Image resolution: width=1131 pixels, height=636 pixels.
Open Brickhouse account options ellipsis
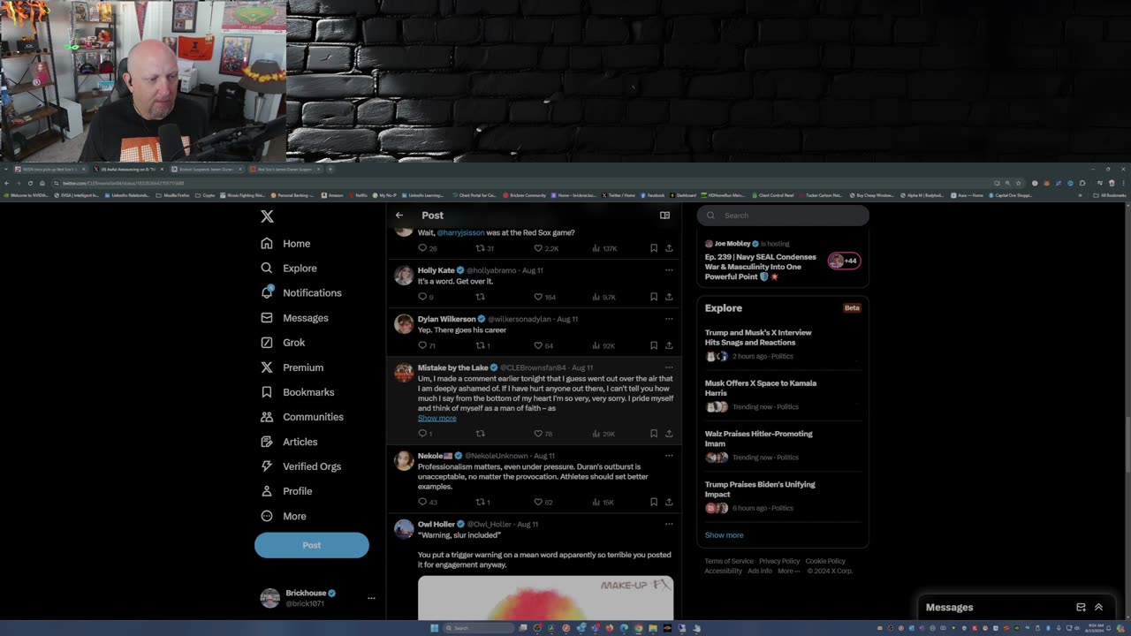tap(371, 598)
